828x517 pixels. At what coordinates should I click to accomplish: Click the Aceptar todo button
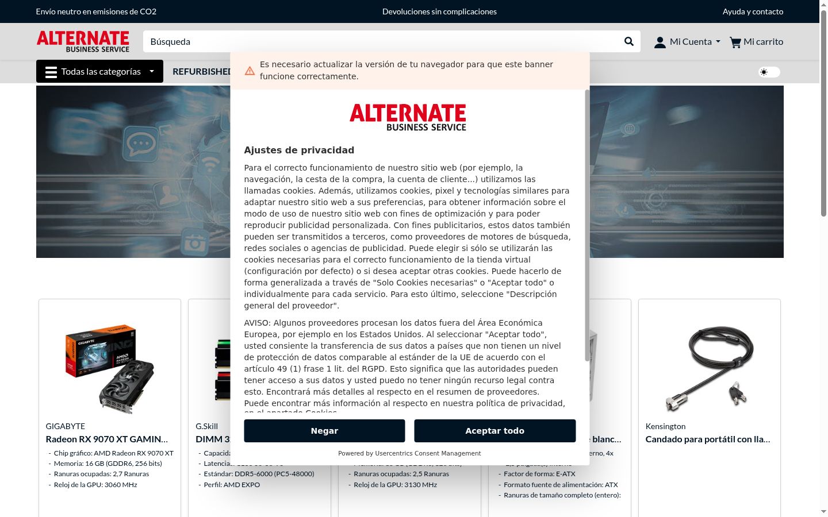[494, 431]
